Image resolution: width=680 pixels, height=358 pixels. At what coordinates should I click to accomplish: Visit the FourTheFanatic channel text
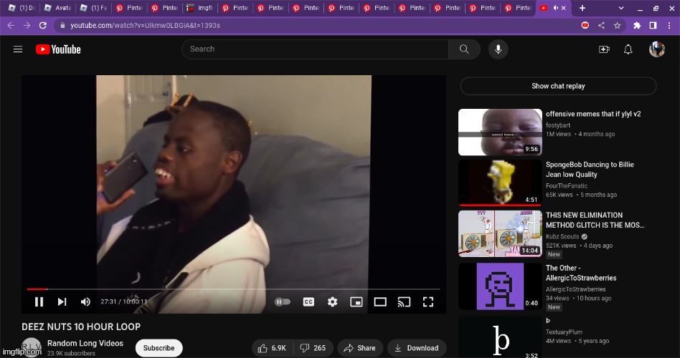tap(567, 185)
